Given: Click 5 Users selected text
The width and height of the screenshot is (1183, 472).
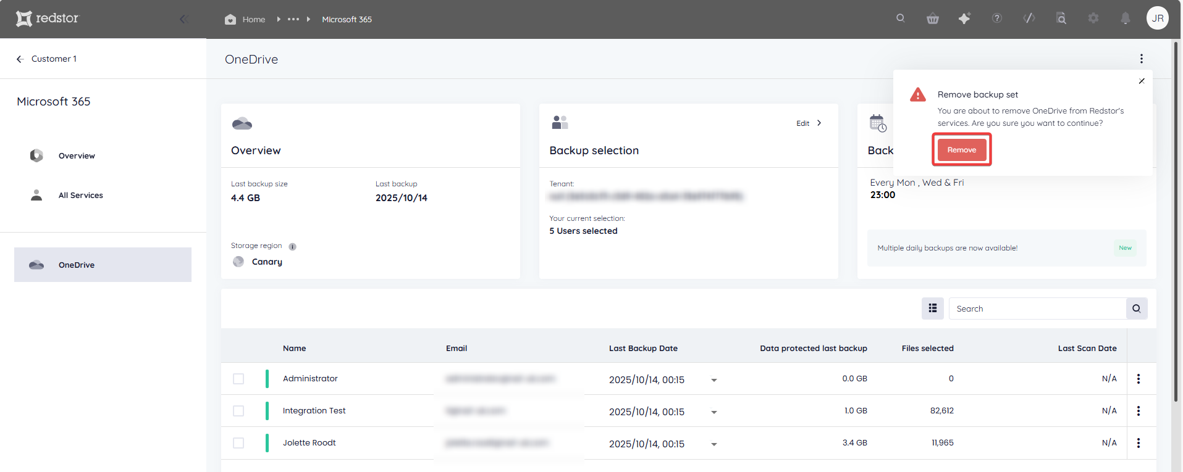Looking at the screenshot, I should [x=583, y=231].
